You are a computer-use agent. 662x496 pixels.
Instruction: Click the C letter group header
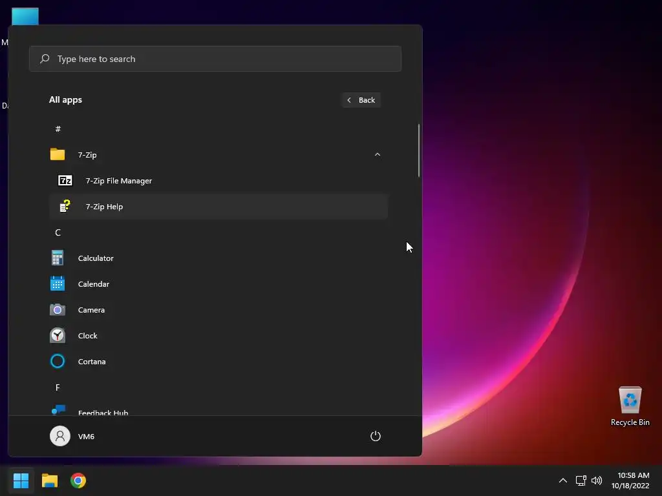(58, 232)
